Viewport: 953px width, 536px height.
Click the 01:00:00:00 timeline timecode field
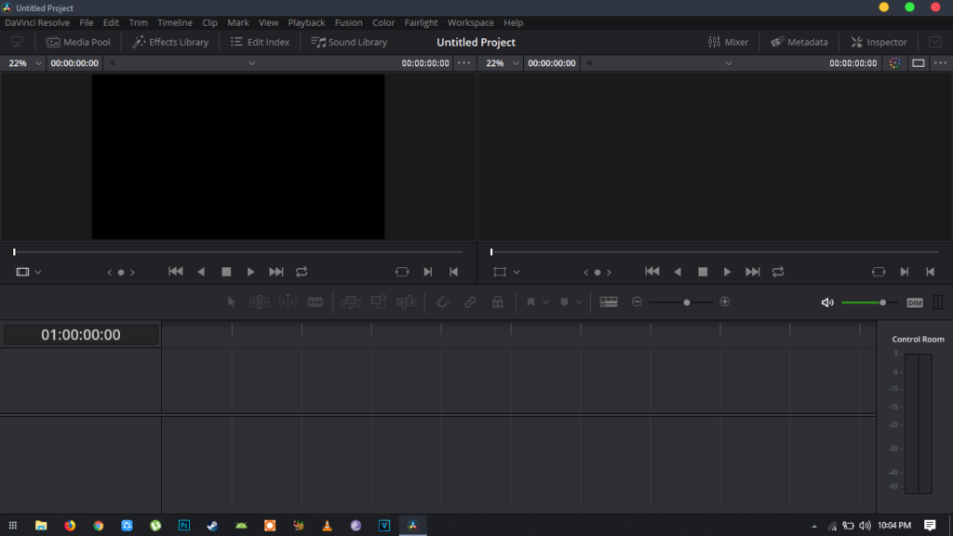click(x=80, y=335)
